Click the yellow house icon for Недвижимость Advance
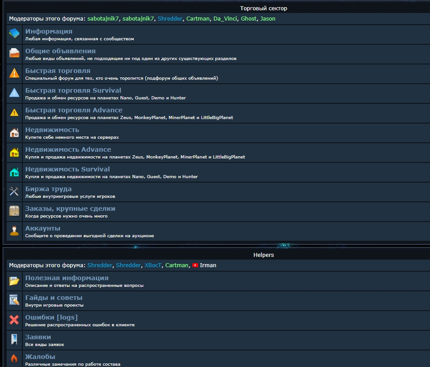Viewport: 430px width, 367px height. (14, 152)
